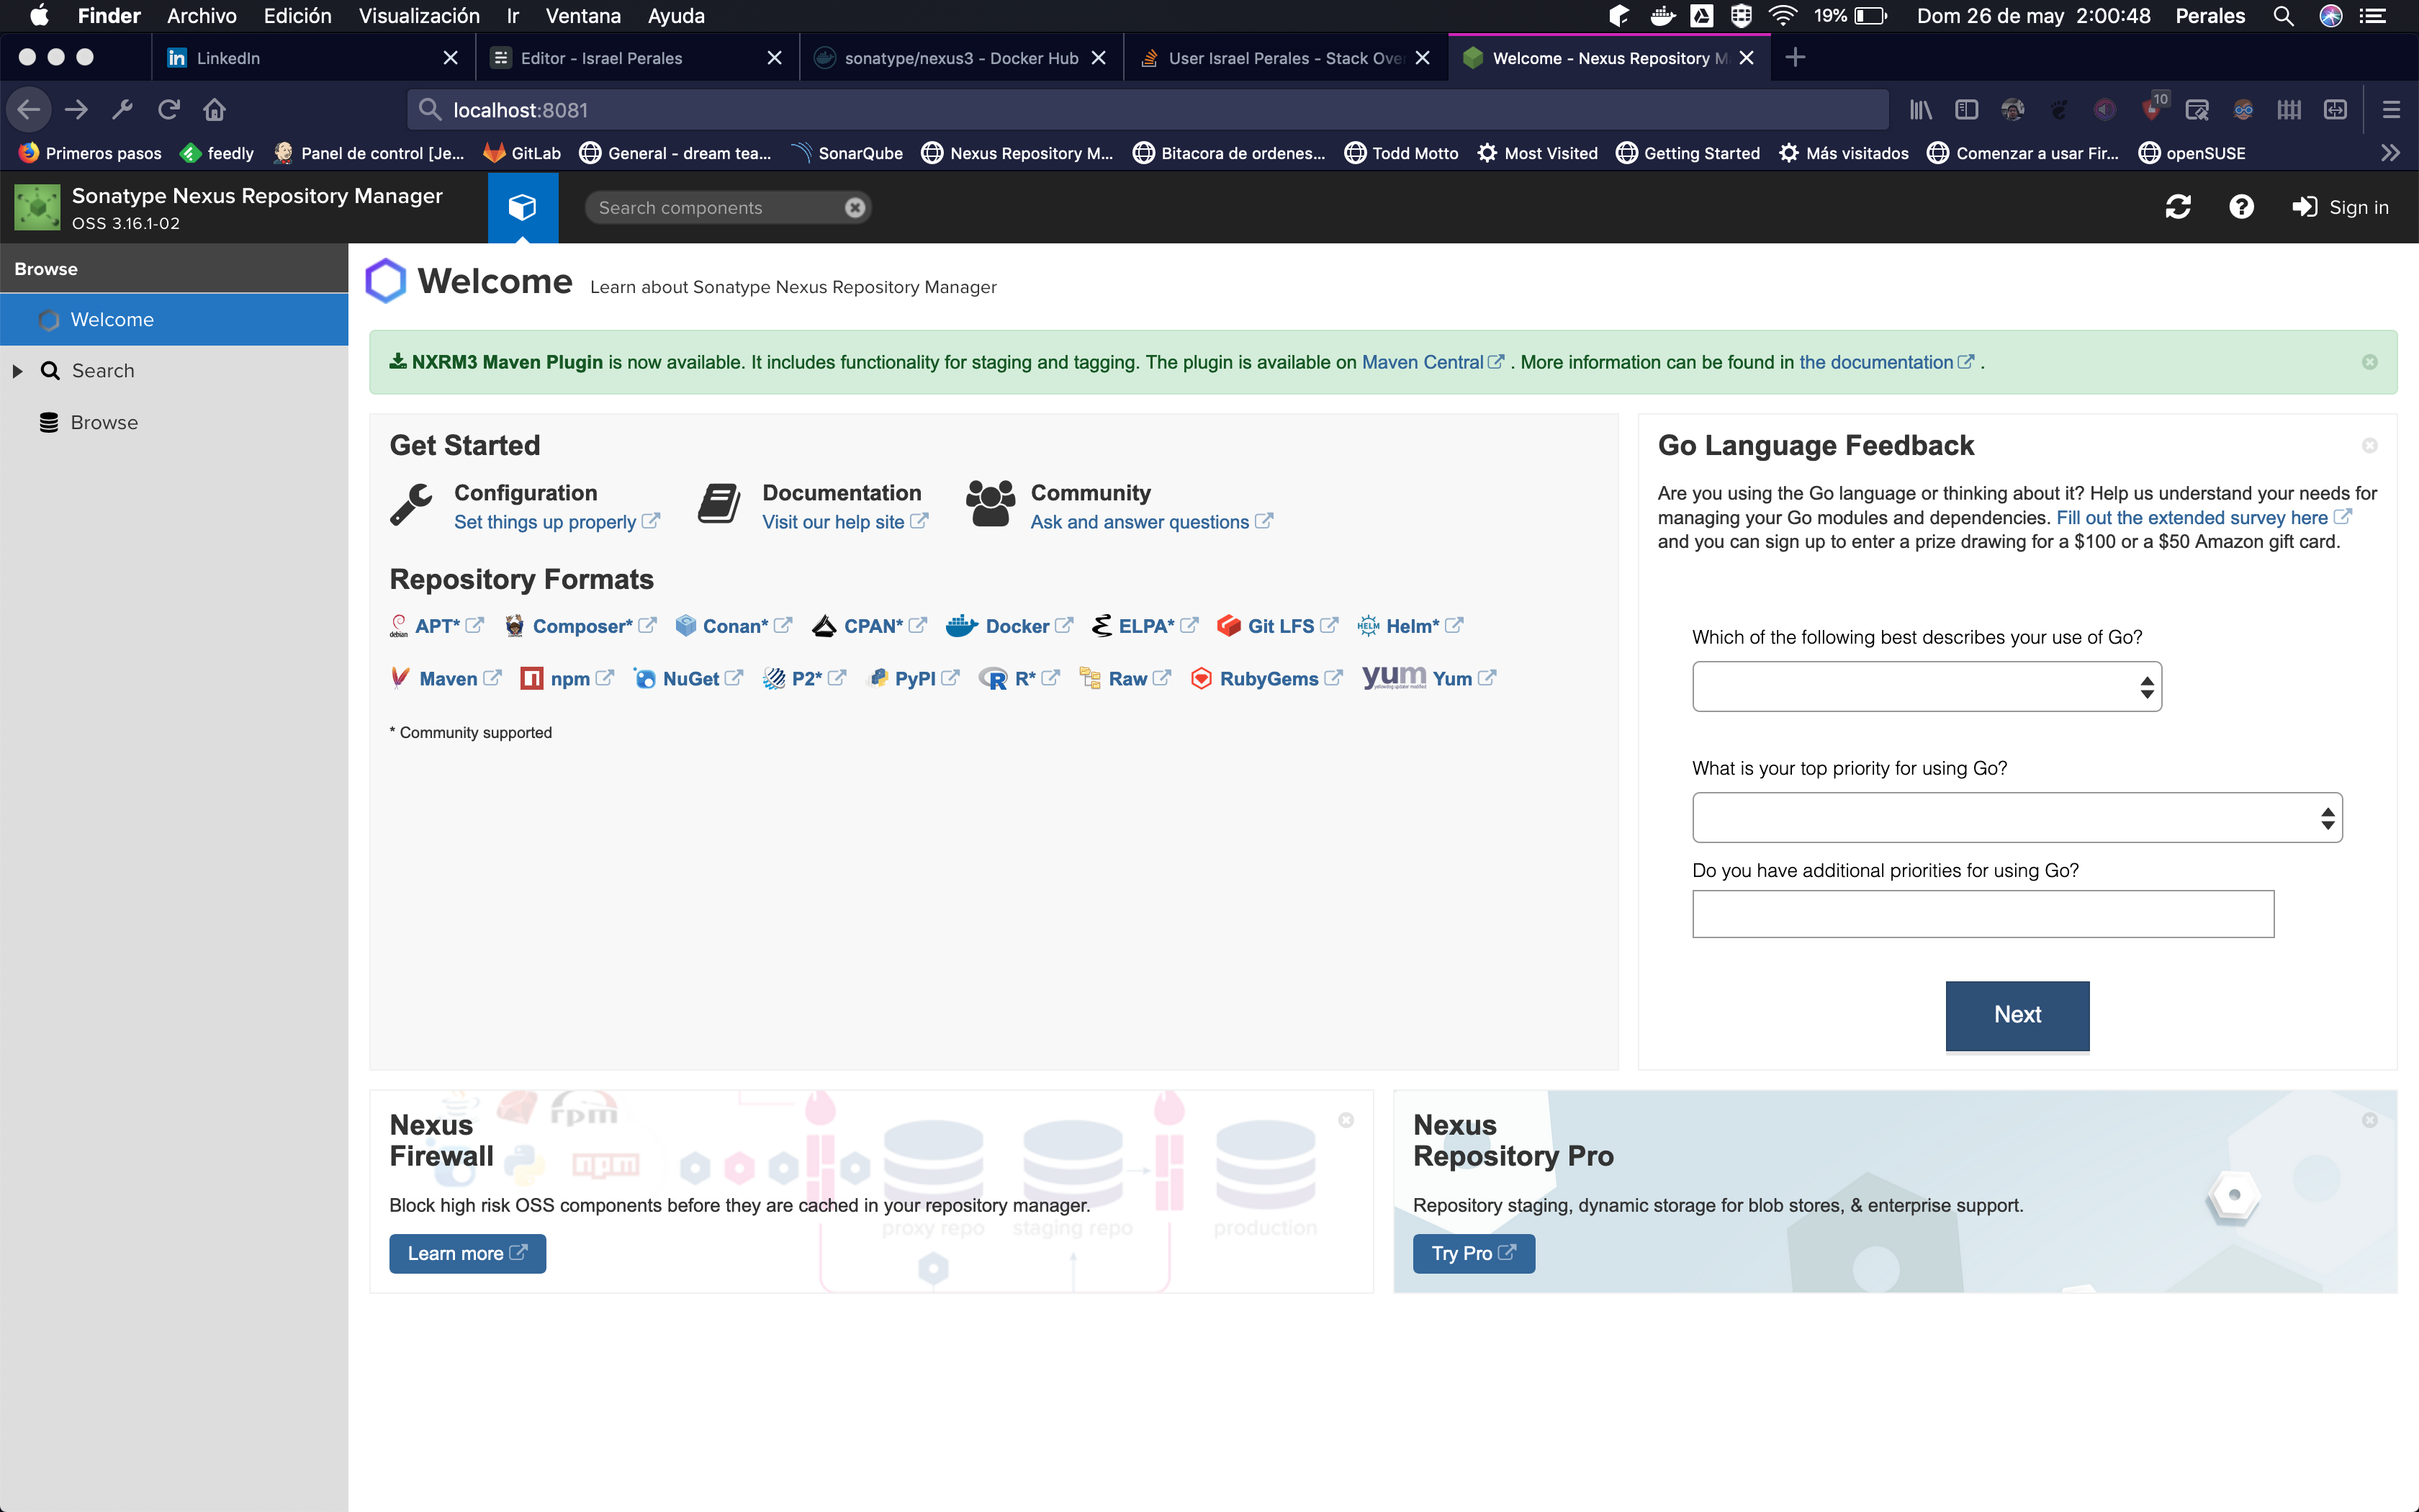Open a new browser tab with plus
The width and height of the screenshot is (2419, 1512).
(1796, 58)
